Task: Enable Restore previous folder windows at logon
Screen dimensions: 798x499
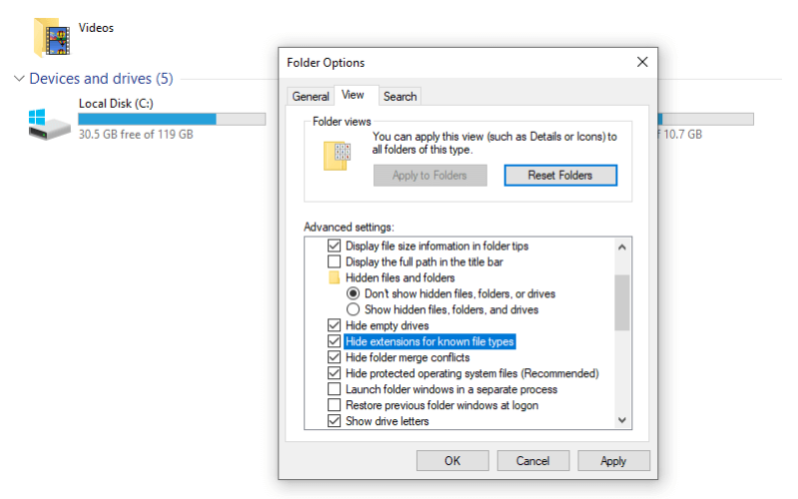Action: [334, 405]
